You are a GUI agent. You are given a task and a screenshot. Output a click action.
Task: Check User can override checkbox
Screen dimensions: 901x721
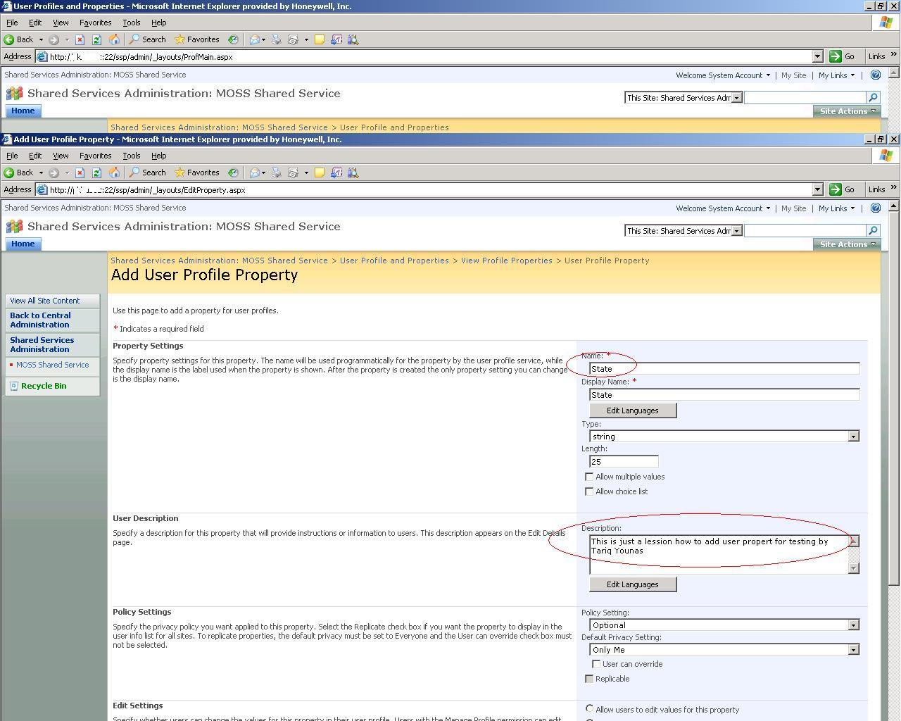(596, 664)
